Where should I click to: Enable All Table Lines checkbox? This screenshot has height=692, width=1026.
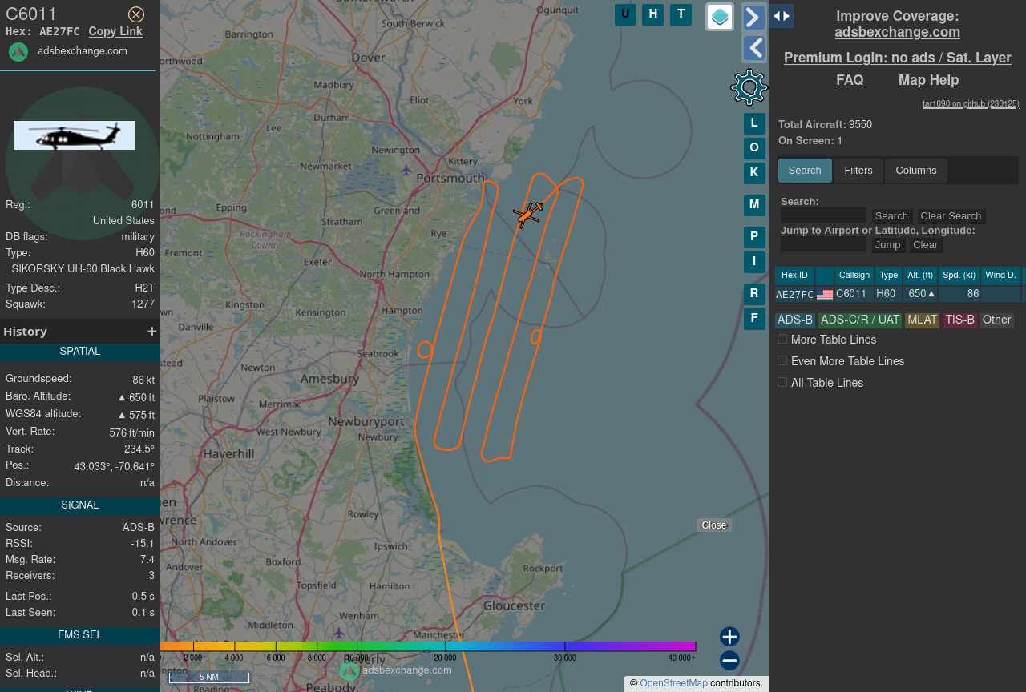click(x=782, y=383)
